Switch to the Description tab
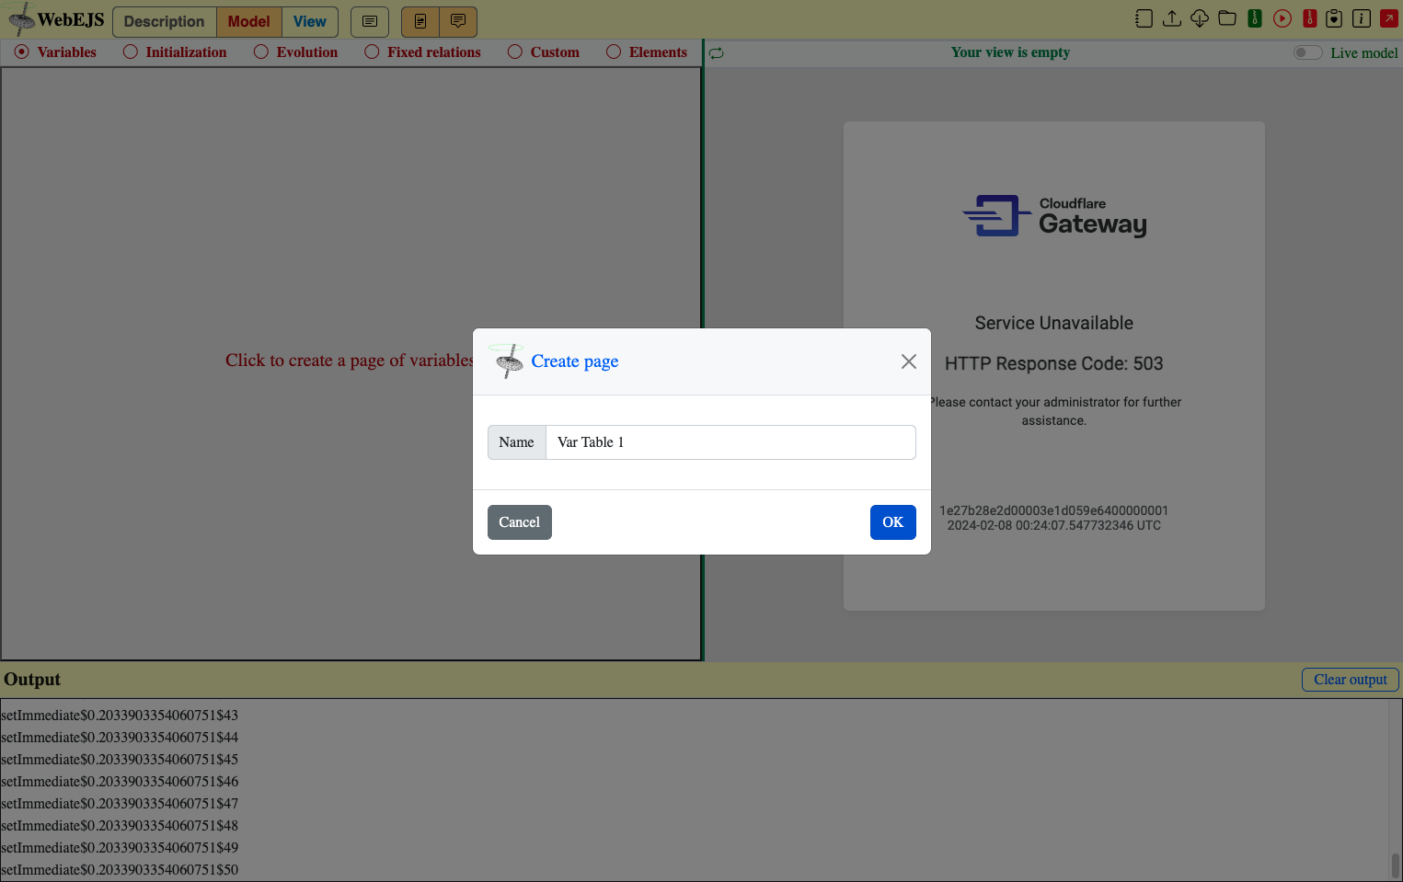Screen dimensions: 1403x882 [x=165, y=21]
